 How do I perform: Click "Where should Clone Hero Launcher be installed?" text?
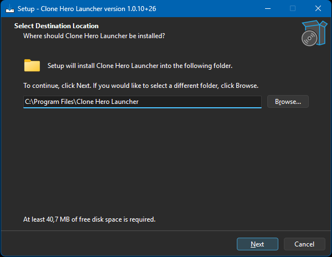(x=94, y=36)
